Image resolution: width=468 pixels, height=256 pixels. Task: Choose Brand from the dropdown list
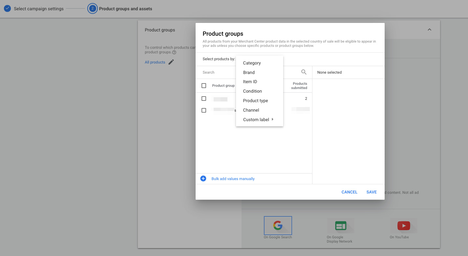point(249,72)
